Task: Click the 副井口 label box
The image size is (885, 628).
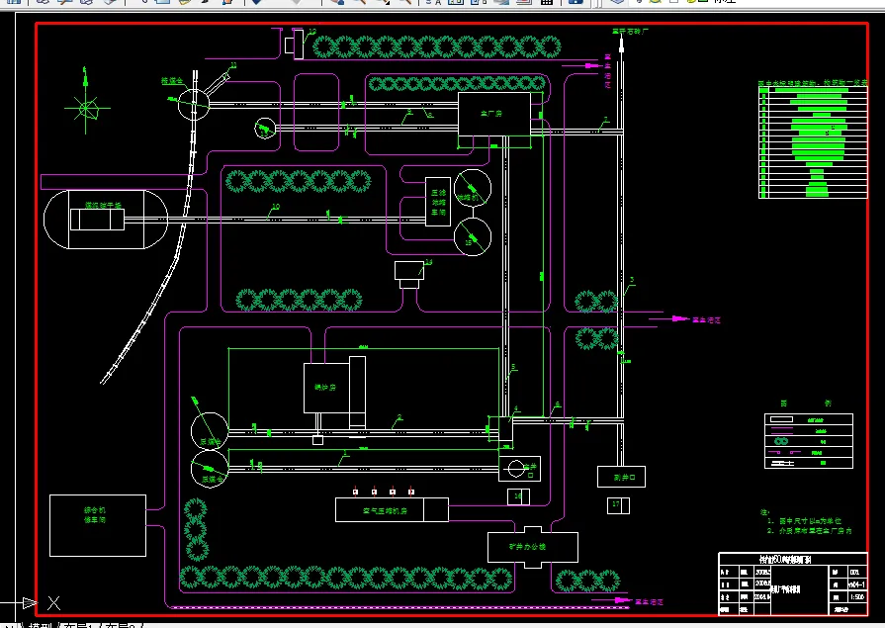Action: pyautogui.click(x=621, y=478)
